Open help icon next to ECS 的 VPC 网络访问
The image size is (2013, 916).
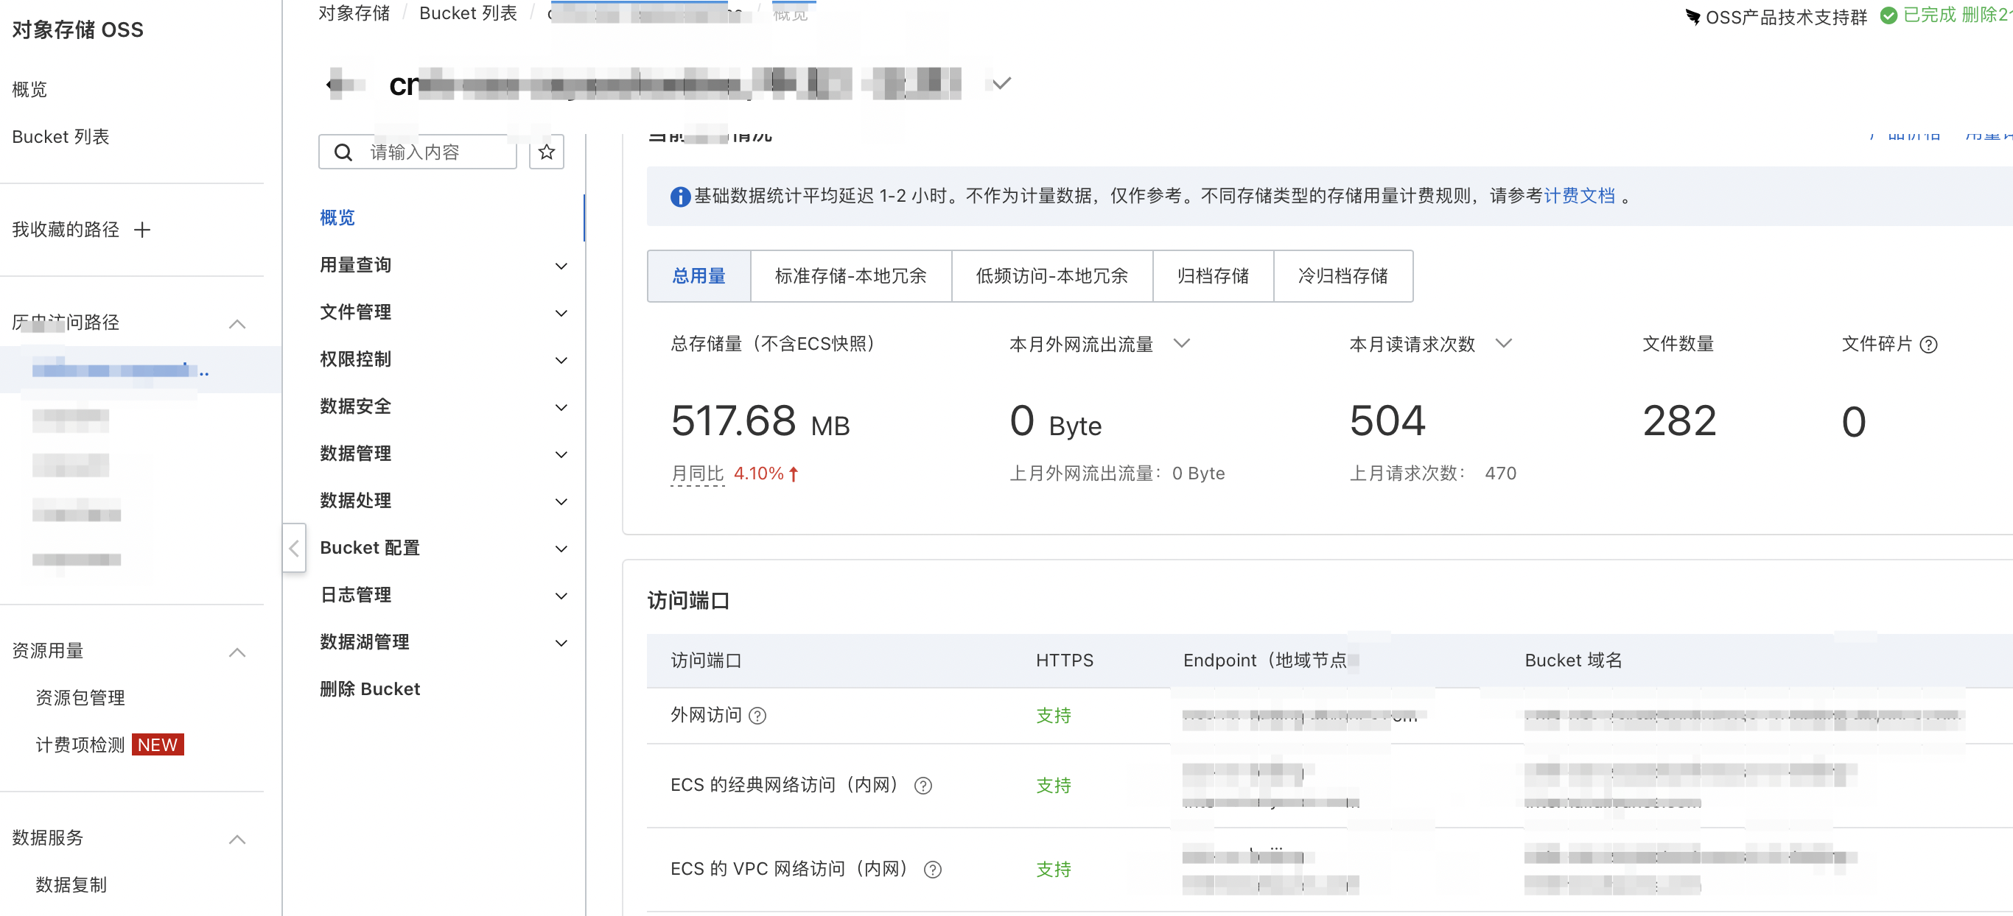932,869
